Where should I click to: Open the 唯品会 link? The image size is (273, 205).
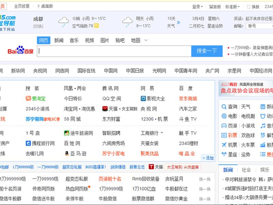[187, 153]
